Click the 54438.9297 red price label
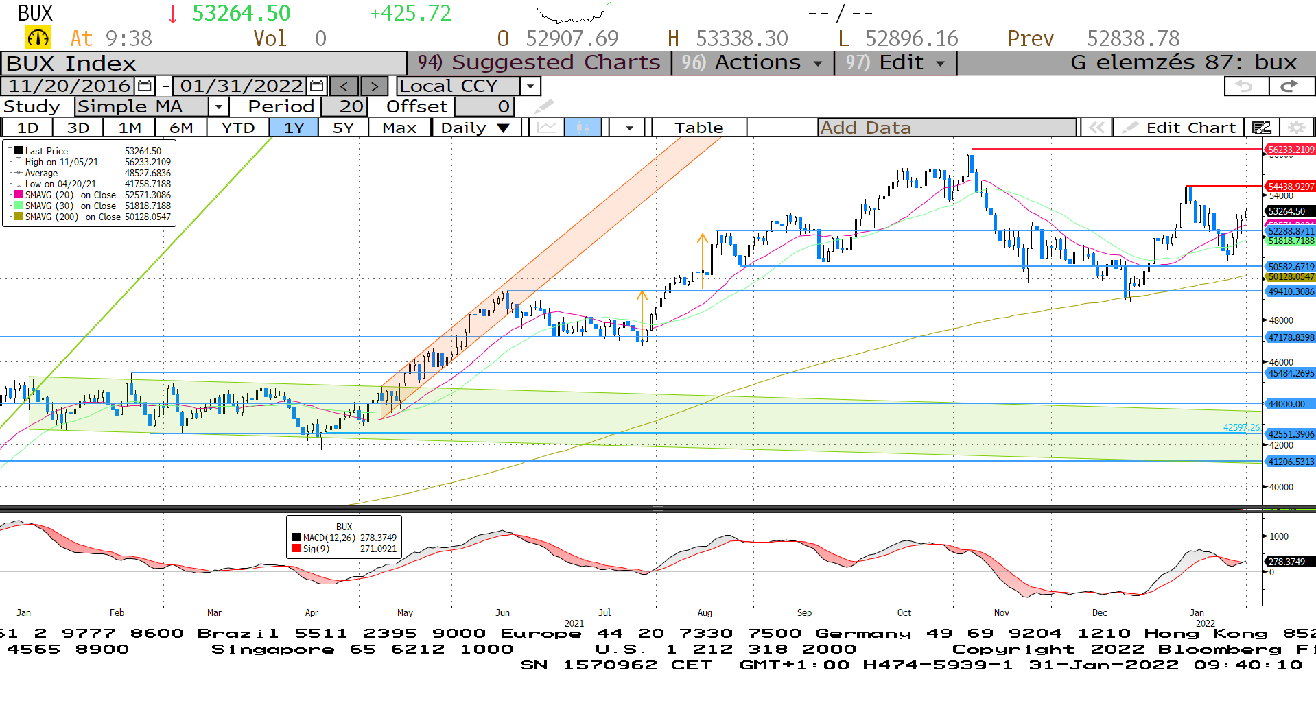The height and width of the screenshot is (703, 1316). click(x=1291, y=187)
